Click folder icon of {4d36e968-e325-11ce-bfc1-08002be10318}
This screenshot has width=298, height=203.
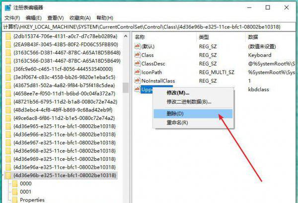tap(8, 151)
